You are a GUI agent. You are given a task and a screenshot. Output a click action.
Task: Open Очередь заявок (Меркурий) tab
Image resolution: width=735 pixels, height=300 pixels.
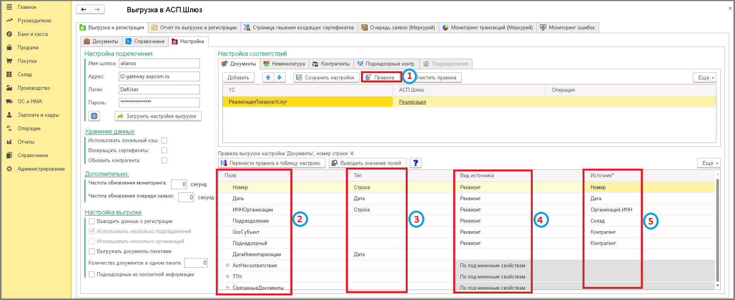click(398, 28)
